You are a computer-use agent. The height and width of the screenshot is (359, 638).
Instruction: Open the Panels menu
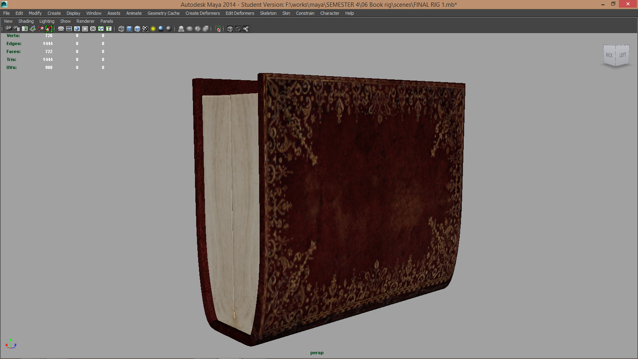[106, 21]
